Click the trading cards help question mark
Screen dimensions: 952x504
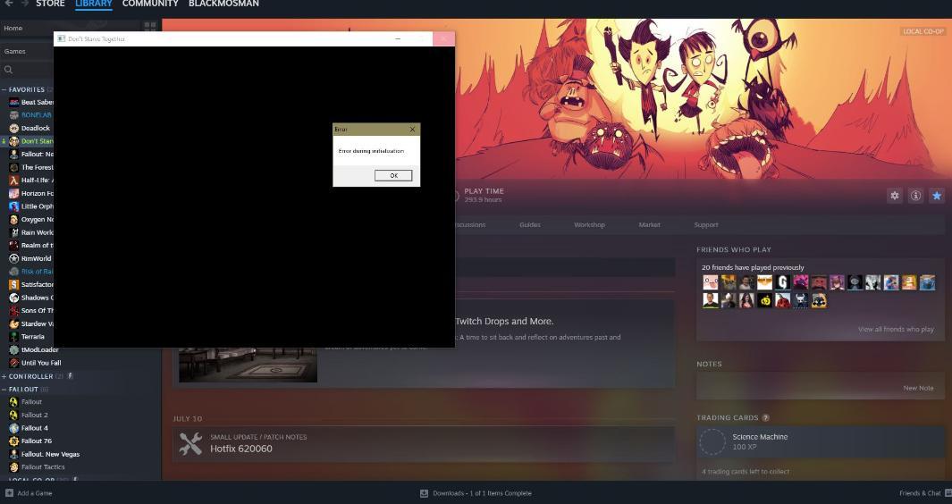[x=765, y=417]
